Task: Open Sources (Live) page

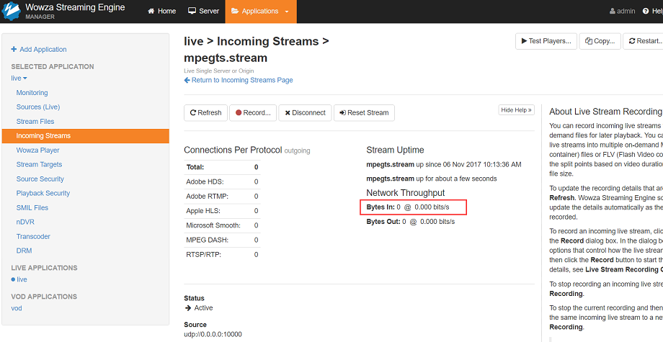Action: (x=38, y=107)
